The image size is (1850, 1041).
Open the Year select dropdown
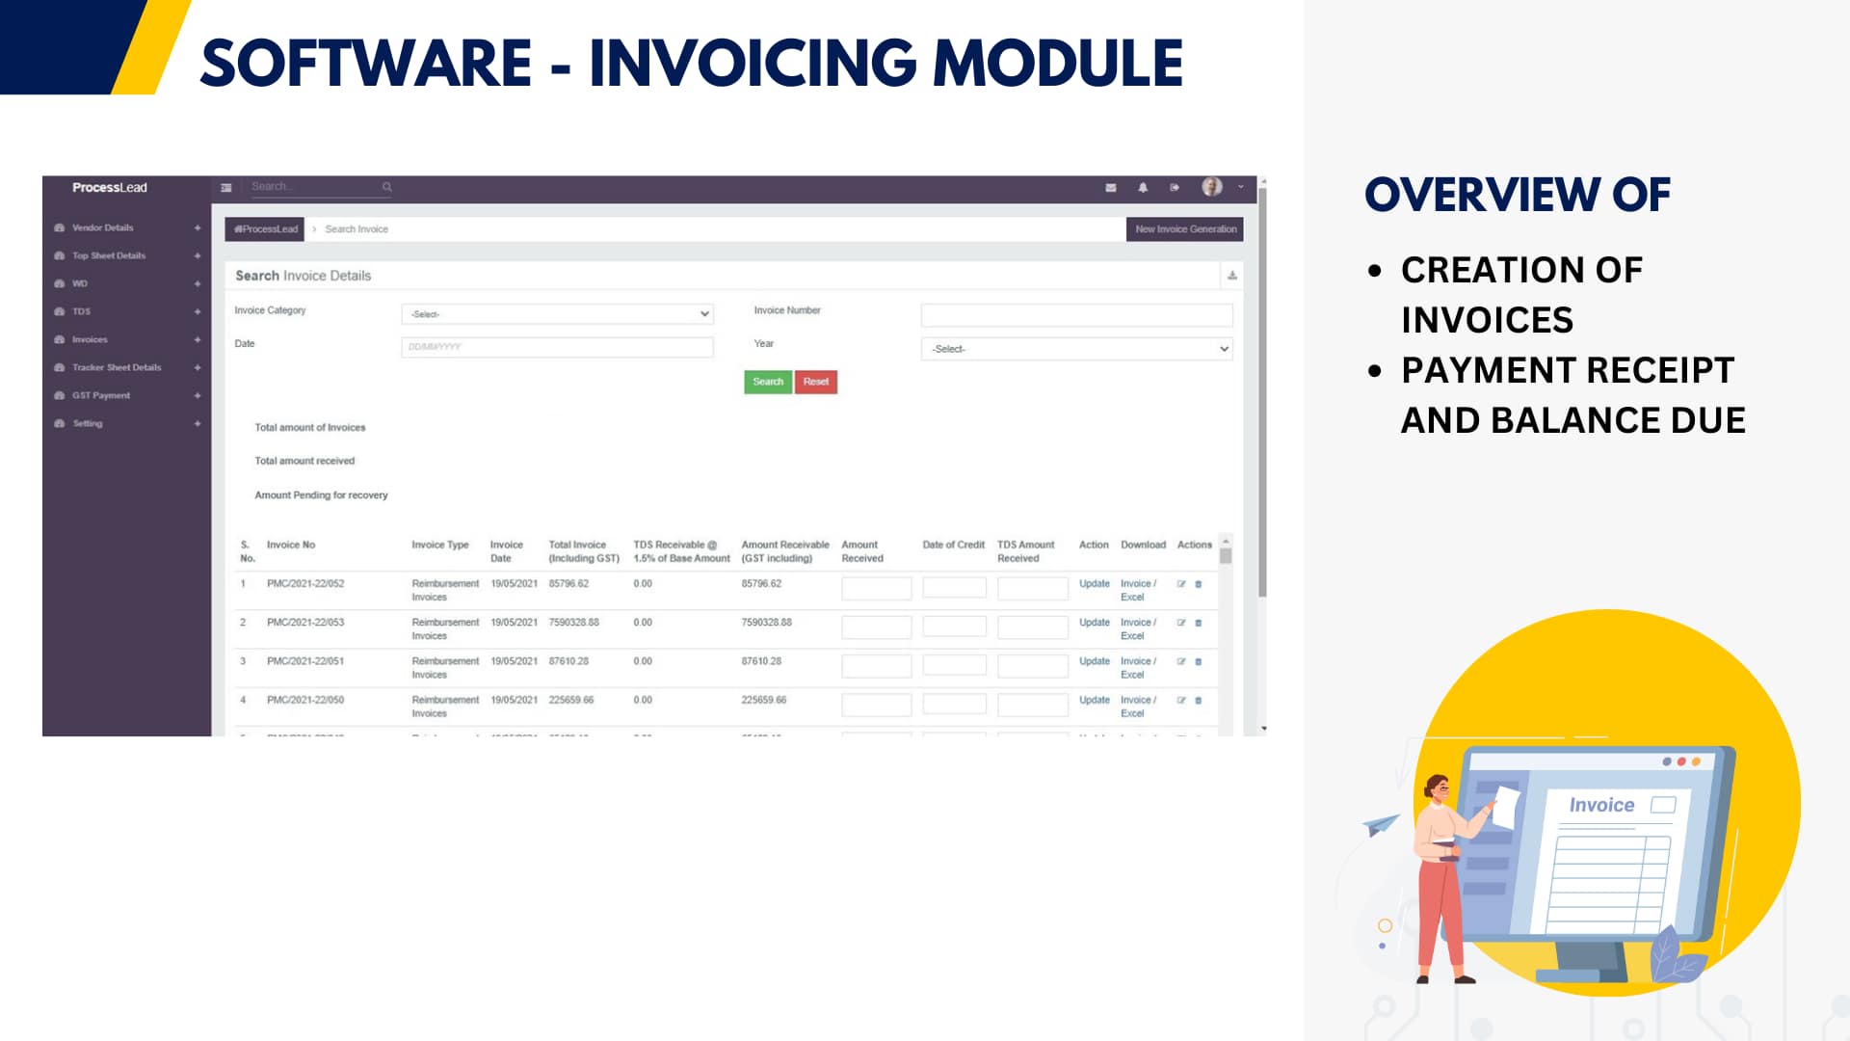pyautogui.click(x=1076, y=349)
